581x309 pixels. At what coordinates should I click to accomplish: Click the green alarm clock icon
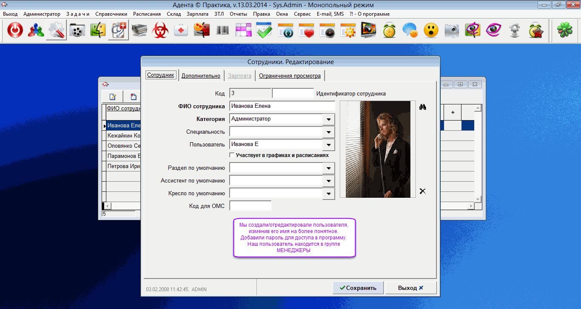pyautogui.click(x=389, y=30)
